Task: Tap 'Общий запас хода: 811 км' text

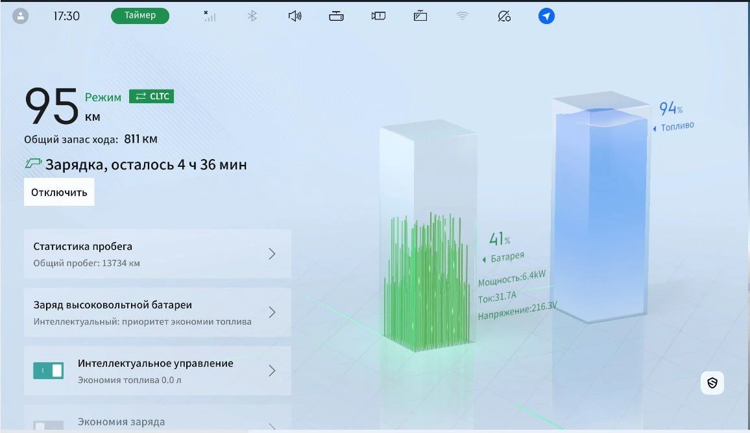Action: [x=91, y=139]
